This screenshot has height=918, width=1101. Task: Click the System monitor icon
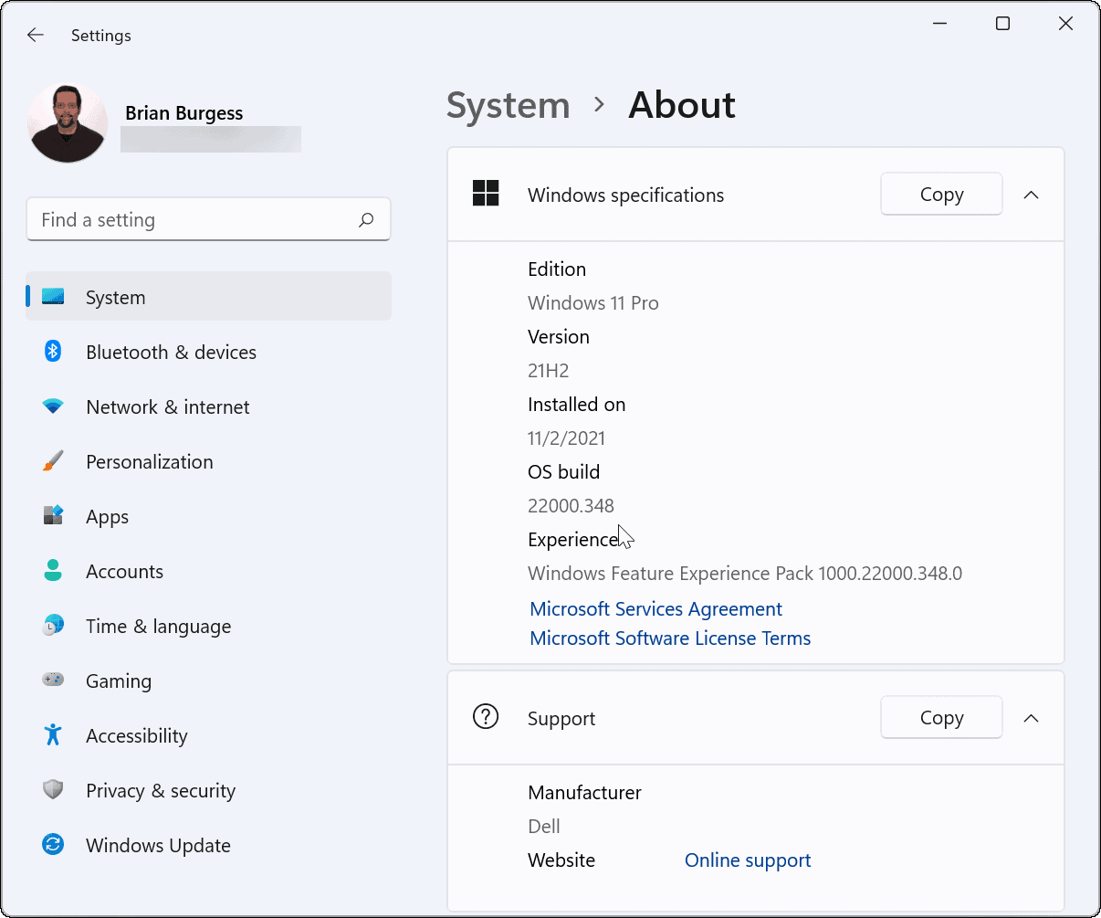pyautogui.click(x=53, y=298)
